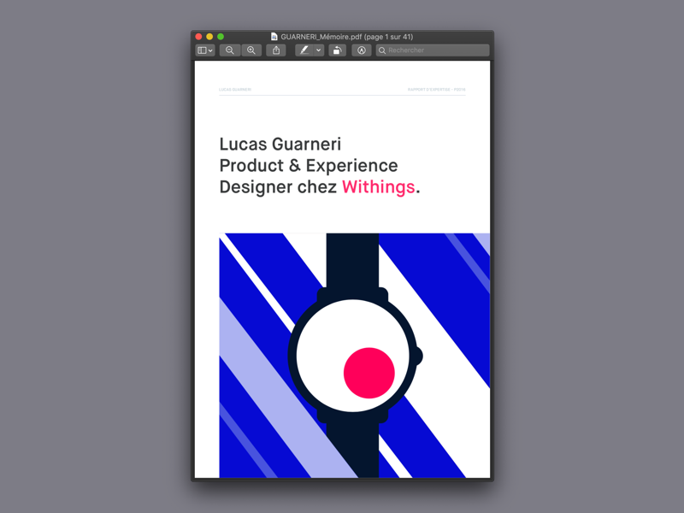The image size is (684, 513).
Task: Click the PDF document icon in title bar
Action: pos(274,37)
